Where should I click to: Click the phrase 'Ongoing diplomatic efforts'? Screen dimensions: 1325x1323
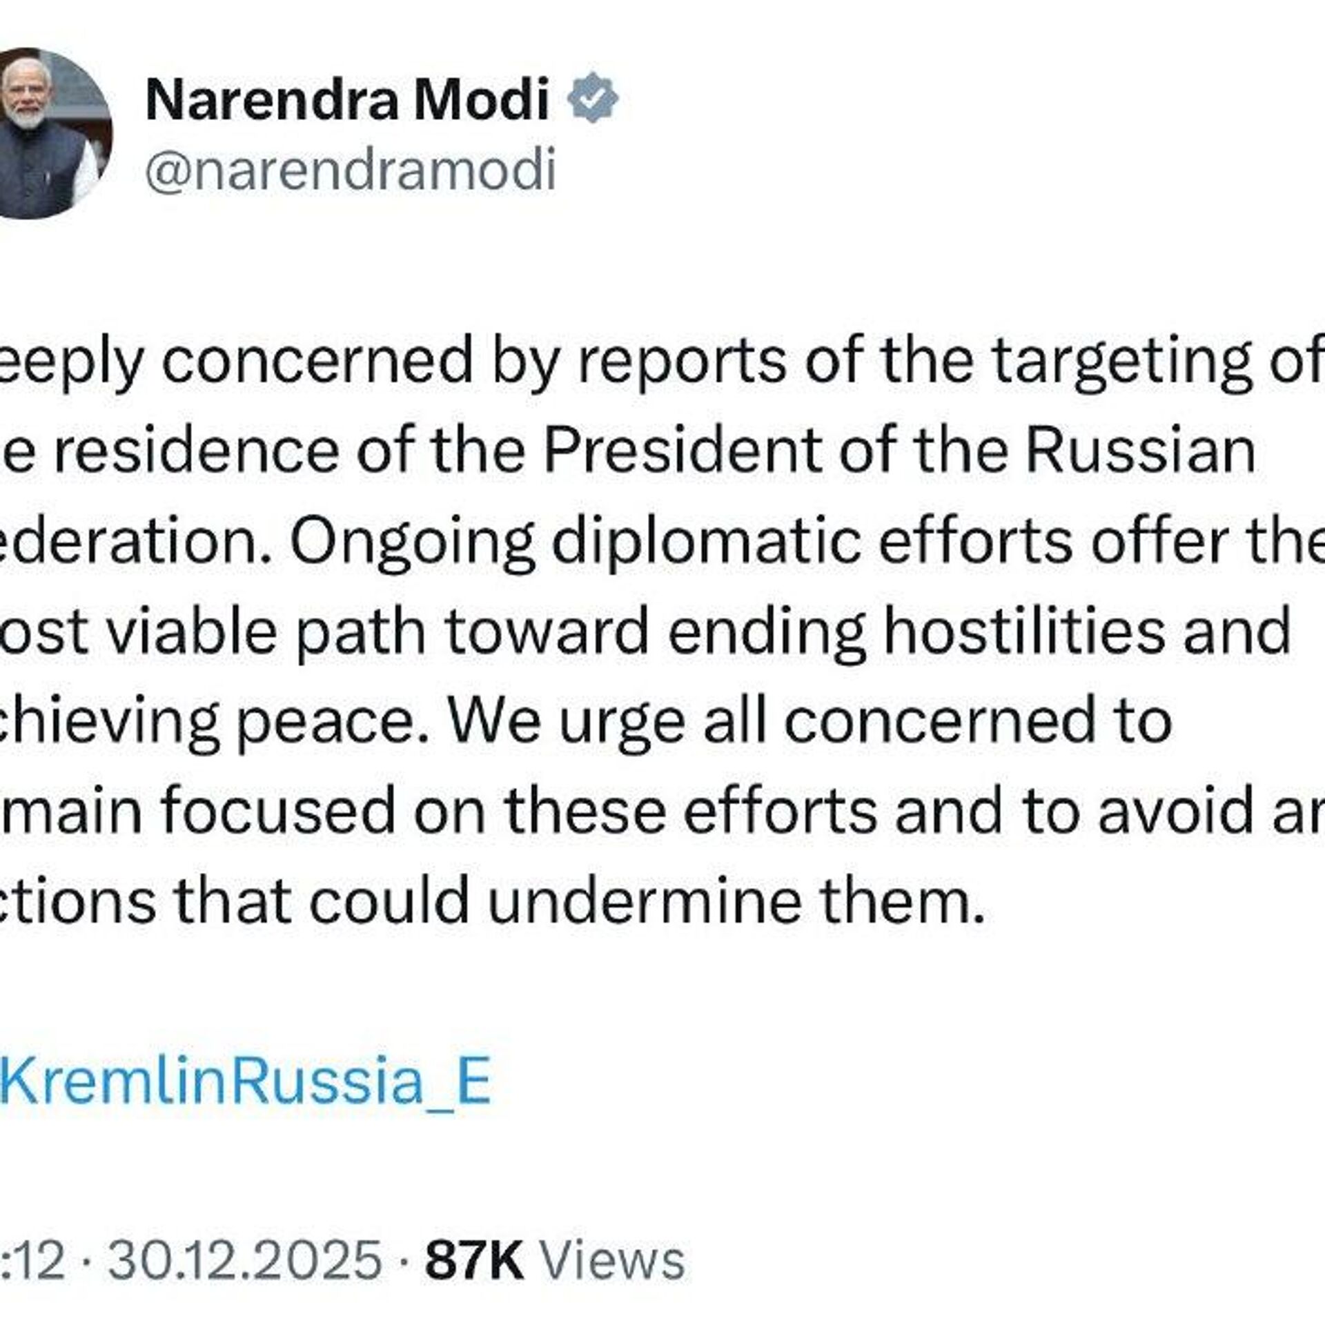coord(680,541)
